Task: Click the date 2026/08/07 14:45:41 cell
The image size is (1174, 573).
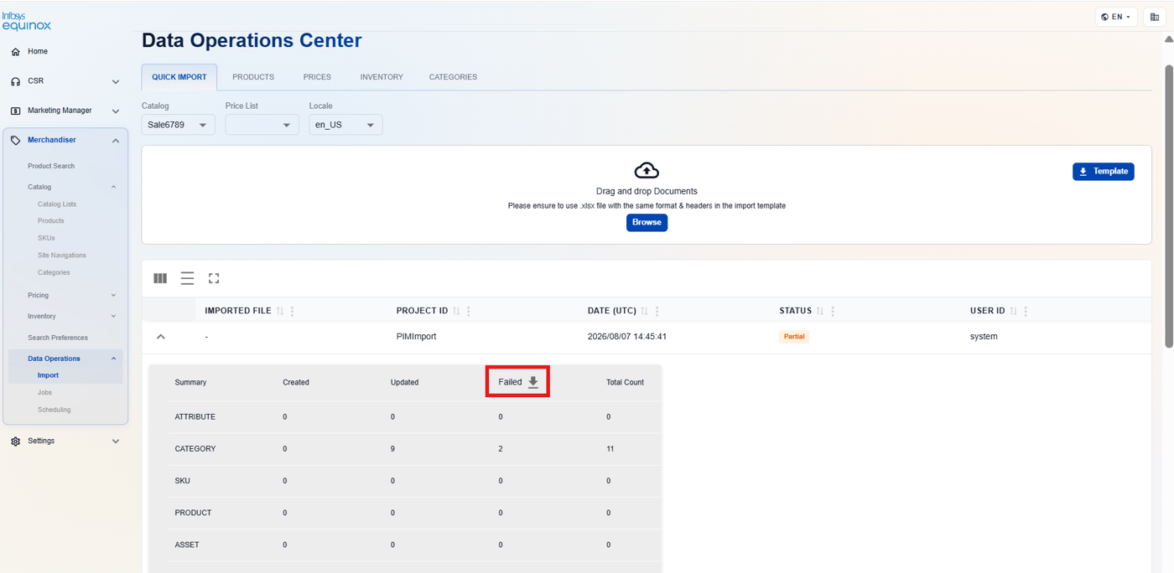Action: pos(627,337)
